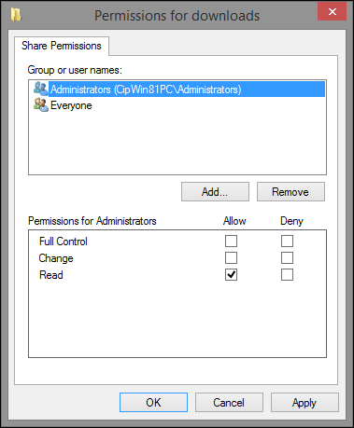
Task: Tick Deny for Read permission
Action: click(x=287, y=275)
